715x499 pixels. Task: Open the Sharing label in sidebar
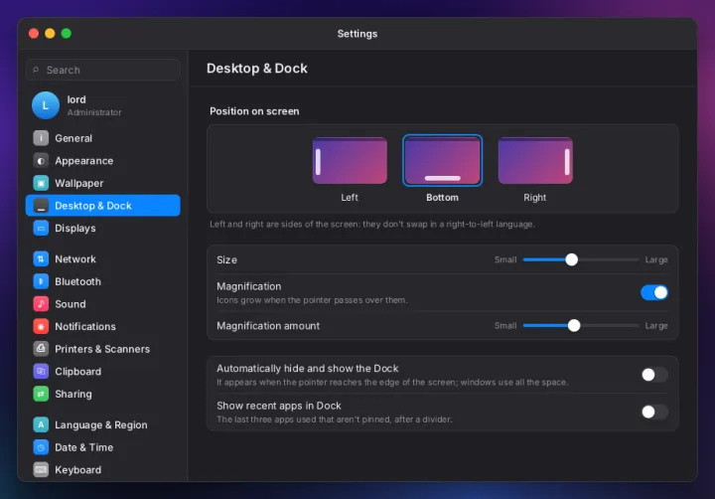pos(72,394)
